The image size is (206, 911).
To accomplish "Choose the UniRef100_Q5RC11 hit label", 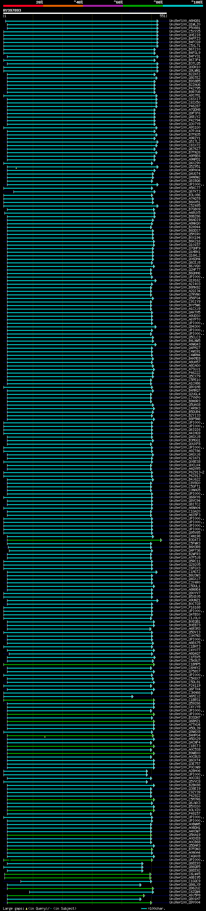I will (x=184, y=561).
